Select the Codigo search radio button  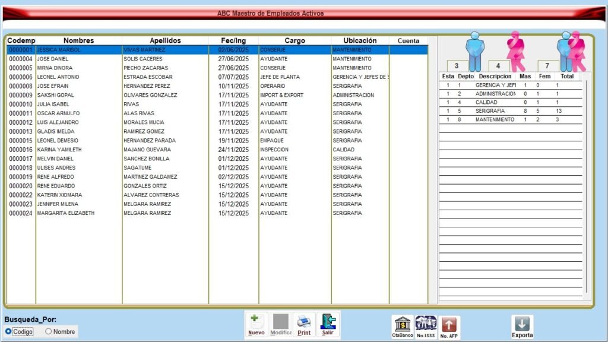(x=8, y=331)
